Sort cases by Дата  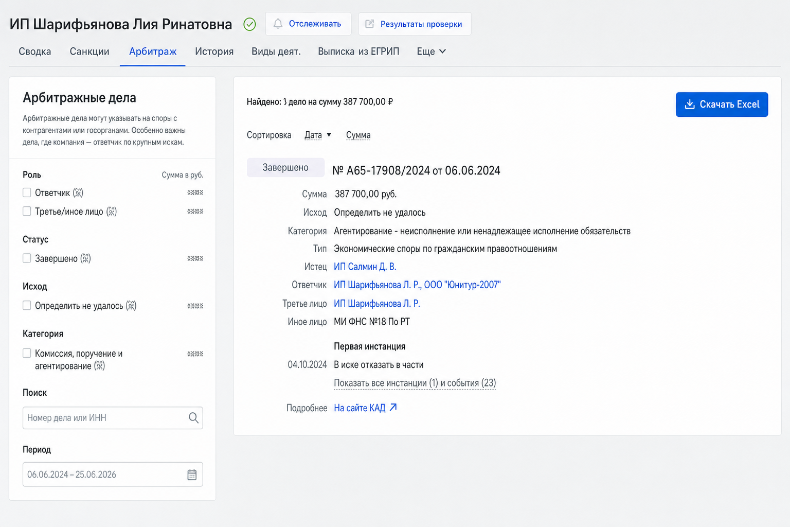(313, 135)
